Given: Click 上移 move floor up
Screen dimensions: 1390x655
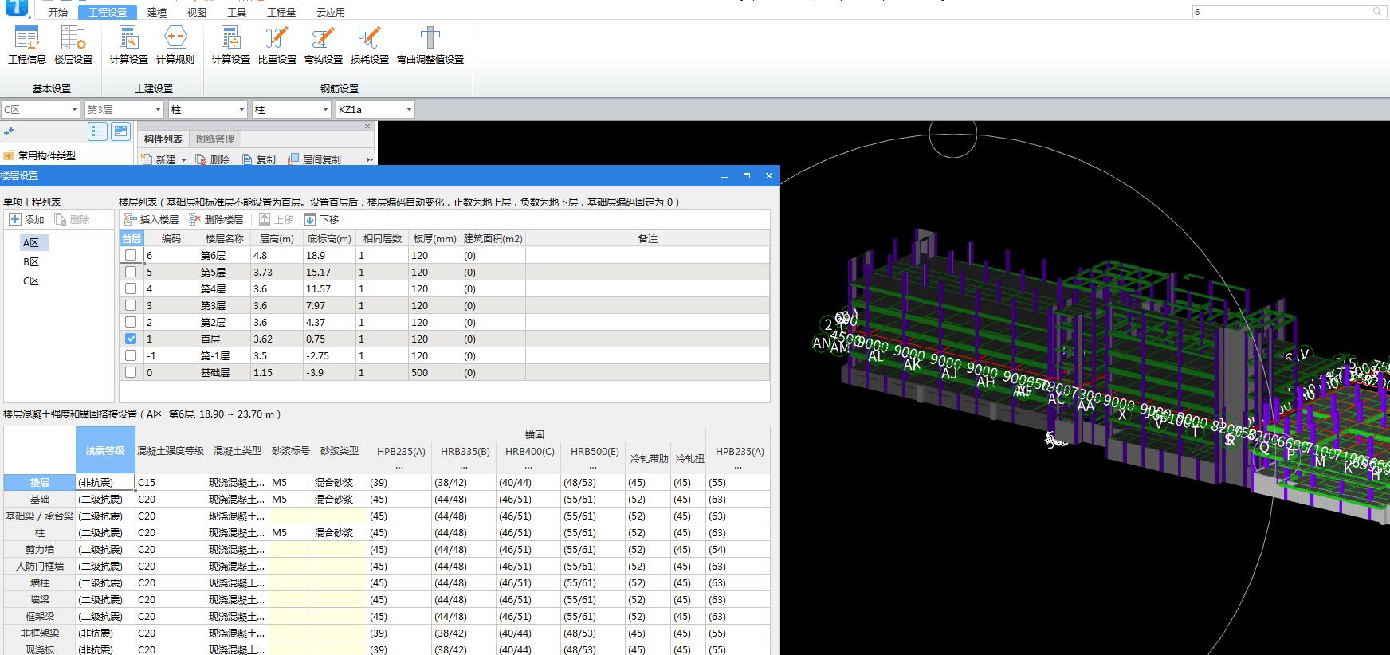Looking at the screenshot, I should [277, 219].
